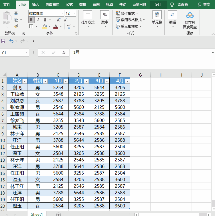Image resolution: width=215 pixels, height=216 pixels.
Task: Open the font size 12 dropdown
Action: pos(74,13)
